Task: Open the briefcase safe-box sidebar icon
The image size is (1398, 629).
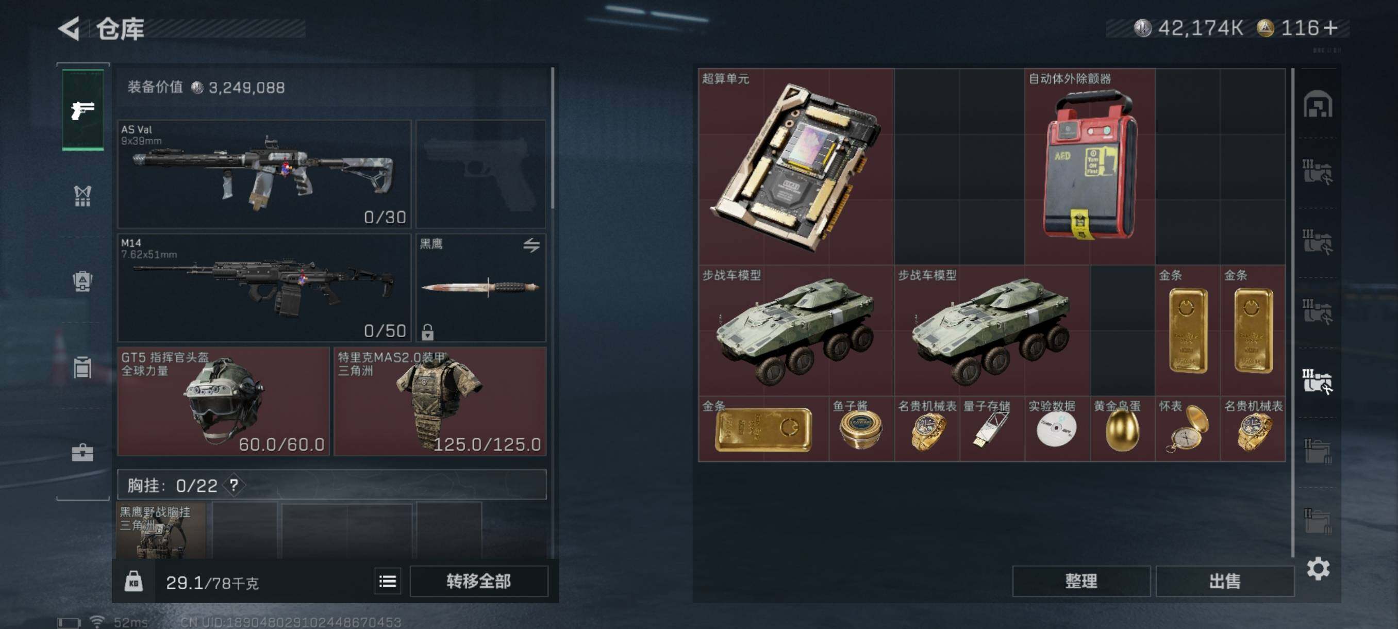Action: [82, 453]
